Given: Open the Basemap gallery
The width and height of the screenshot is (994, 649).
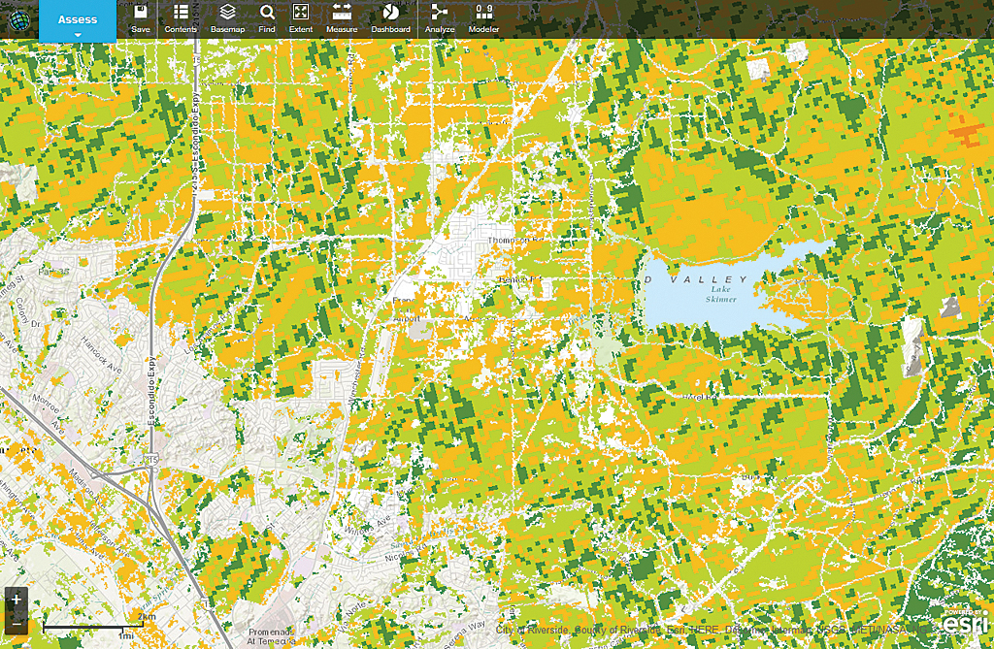Looking at the screenshot, I should 227,18.
